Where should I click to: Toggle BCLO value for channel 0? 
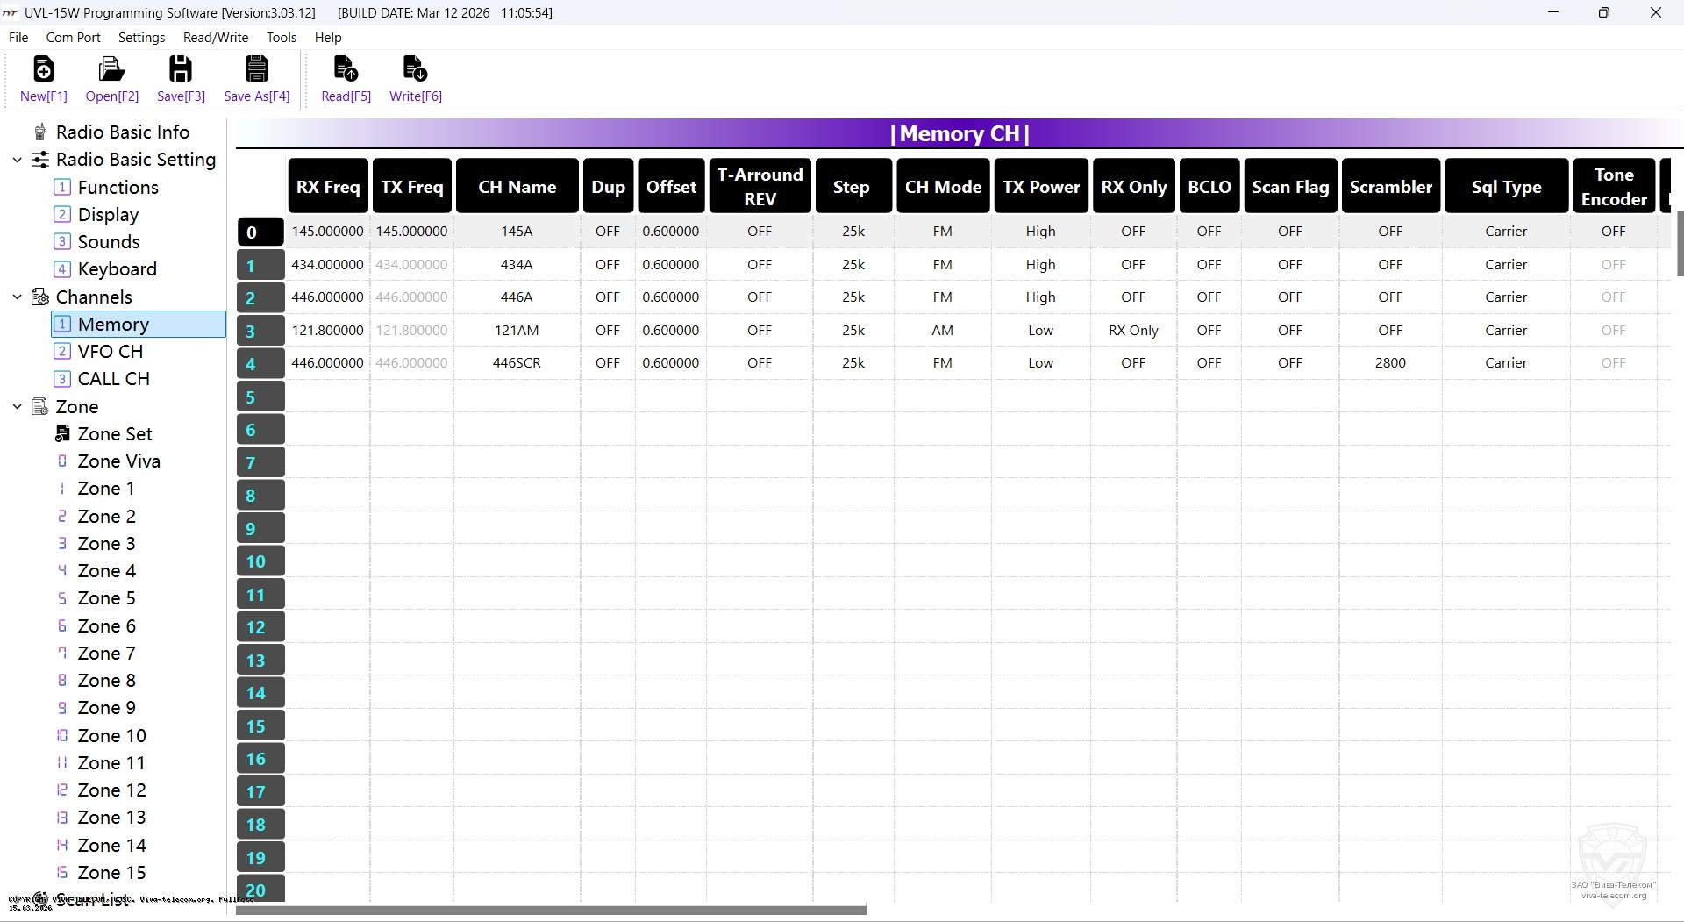1209,232
